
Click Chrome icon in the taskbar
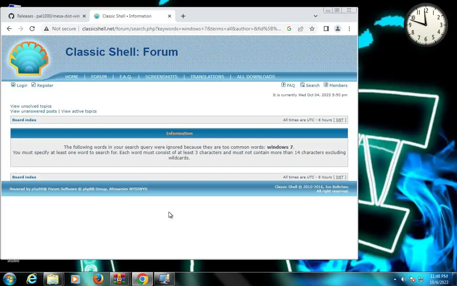point(142,279)
